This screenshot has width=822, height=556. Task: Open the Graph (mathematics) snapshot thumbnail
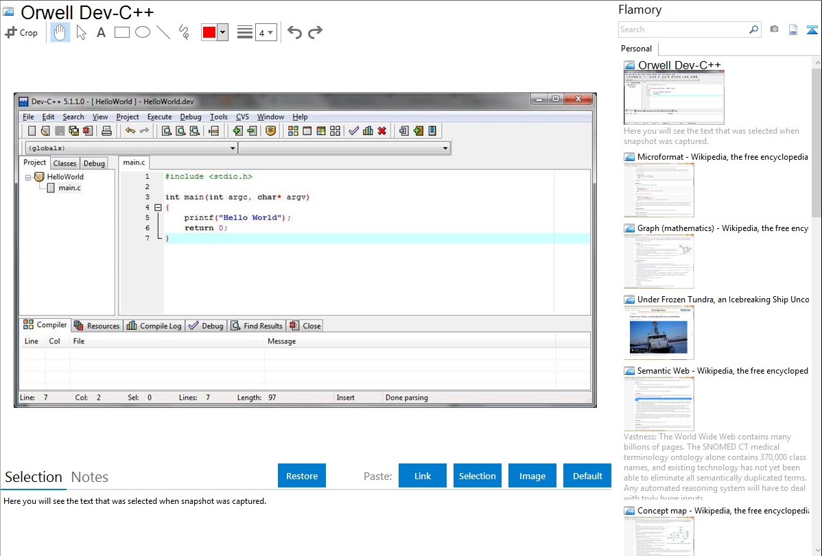pyautogui.click(x=659, y=261)
